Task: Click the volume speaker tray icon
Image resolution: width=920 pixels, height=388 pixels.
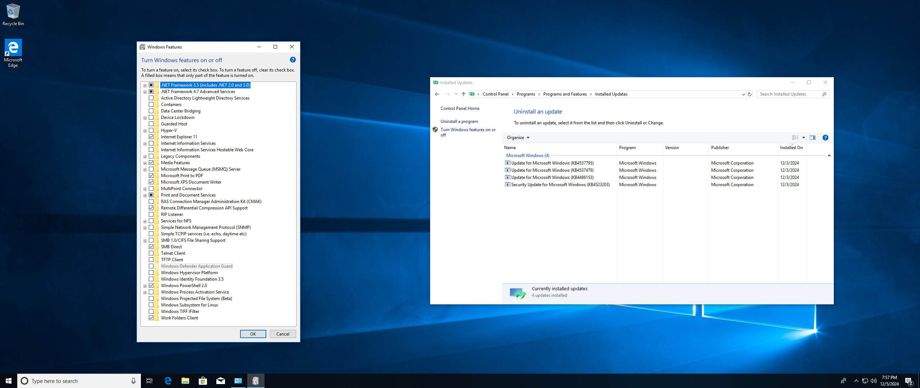Action: click(874, 381)
